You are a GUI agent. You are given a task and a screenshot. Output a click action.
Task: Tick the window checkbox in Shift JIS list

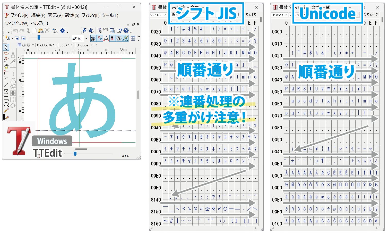point(240,15)
